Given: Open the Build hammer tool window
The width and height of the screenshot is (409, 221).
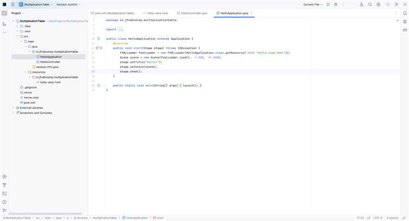Looking at the screenshot, I should pos(4,185).
